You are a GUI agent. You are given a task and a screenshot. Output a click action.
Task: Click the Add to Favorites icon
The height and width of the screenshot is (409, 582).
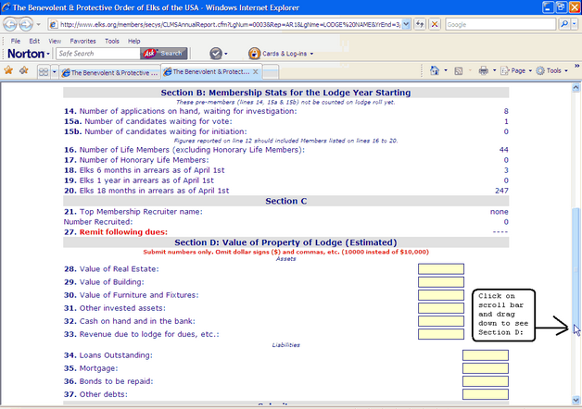coord(24,70)
